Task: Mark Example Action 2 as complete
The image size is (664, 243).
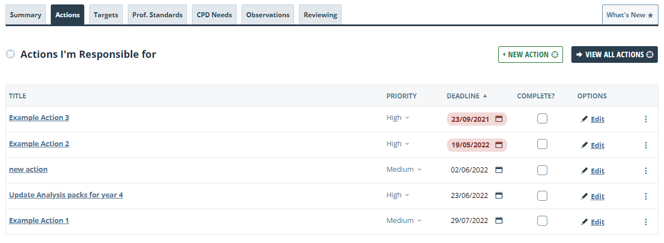Action: (542, 144)
